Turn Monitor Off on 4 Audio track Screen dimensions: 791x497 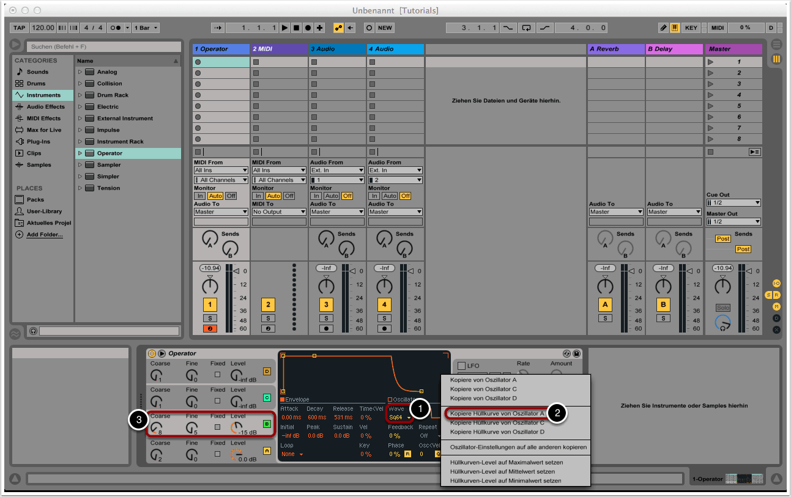tap(405, 196)
